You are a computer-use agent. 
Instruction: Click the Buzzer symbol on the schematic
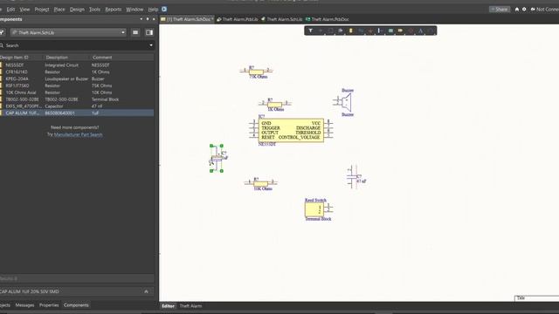tap(343, 103)
